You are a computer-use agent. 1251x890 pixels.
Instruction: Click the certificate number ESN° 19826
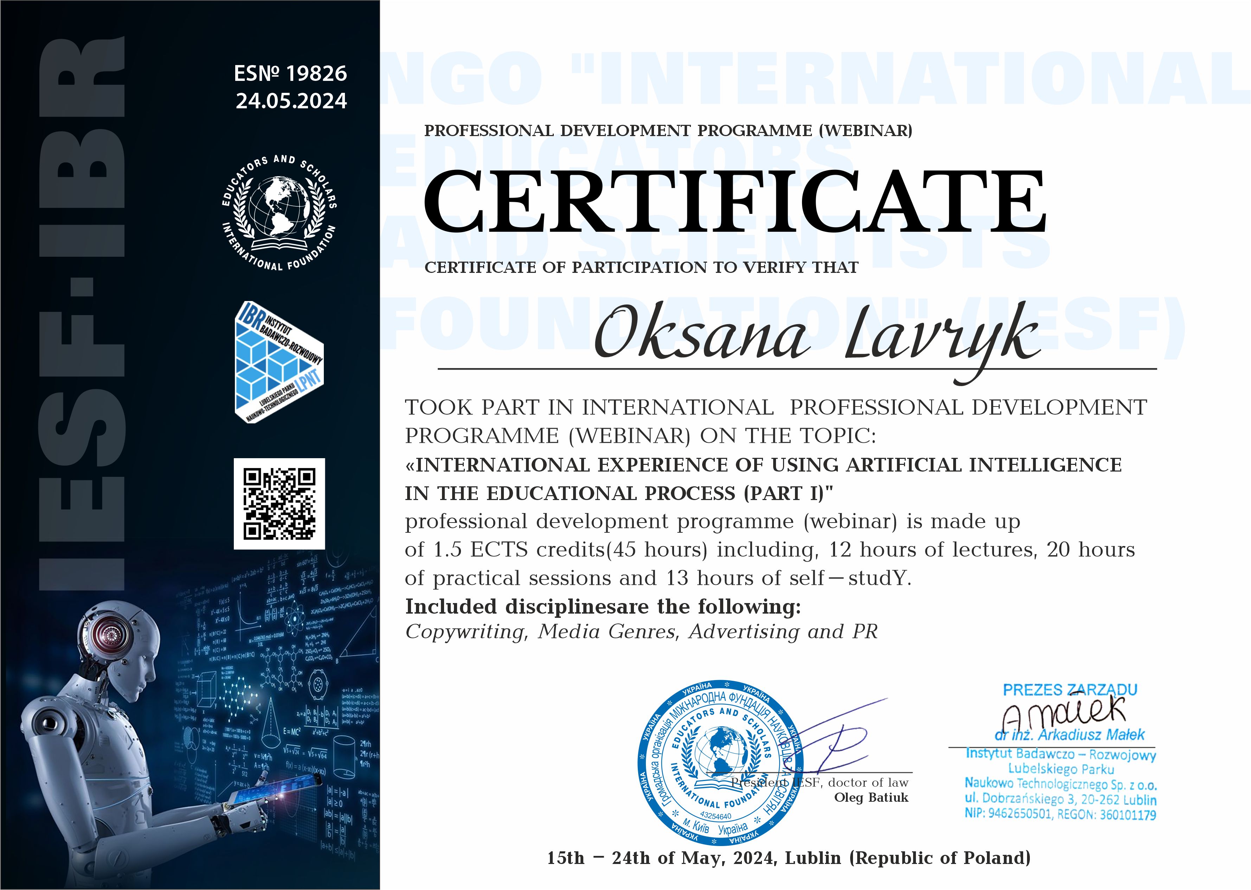click(290, 73)
